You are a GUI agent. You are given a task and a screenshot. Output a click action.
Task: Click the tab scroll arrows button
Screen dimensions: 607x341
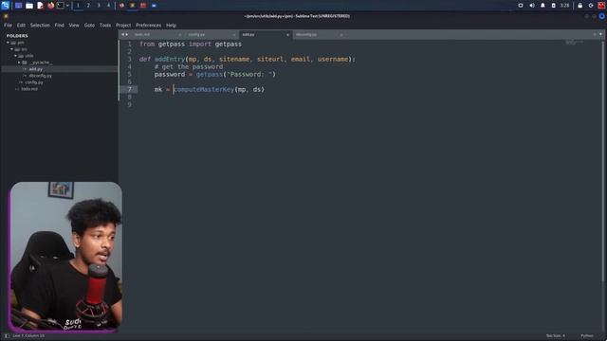click(124, 34)
